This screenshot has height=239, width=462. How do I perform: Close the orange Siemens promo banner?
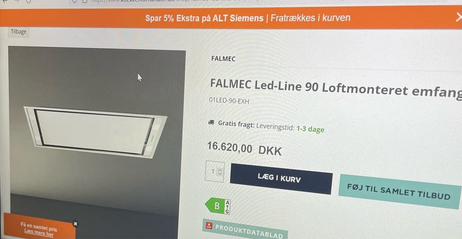[x=459, y=18]
